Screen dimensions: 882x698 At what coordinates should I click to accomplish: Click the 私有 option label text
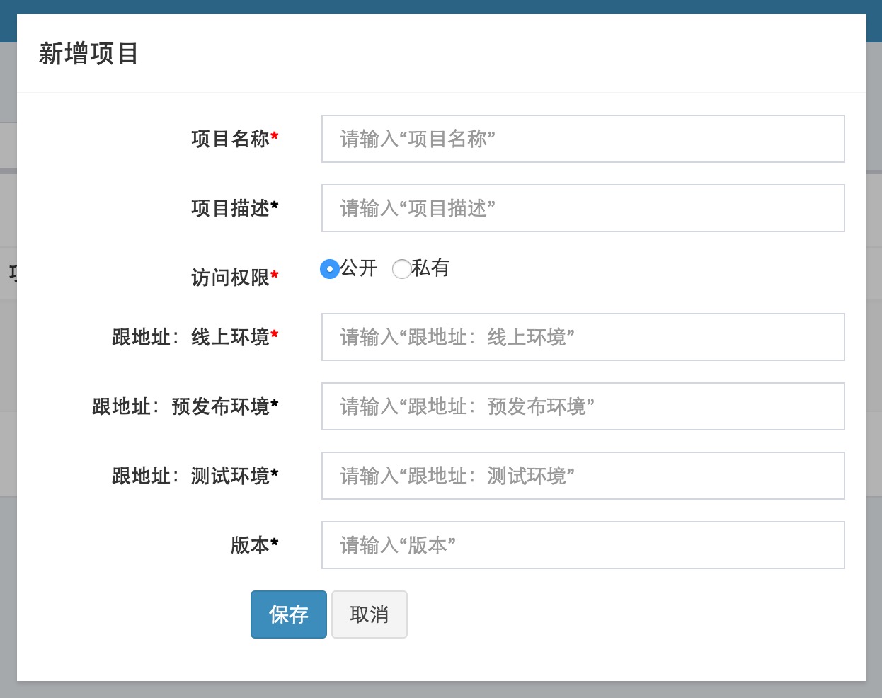[430, 268]
